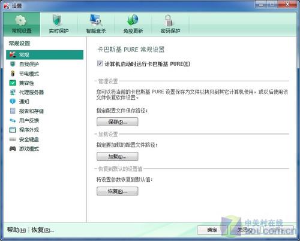Viewport: 300px width, 241px height.
Task: Select 用户反馈 in the sidebar
Action: pos(29,120)
